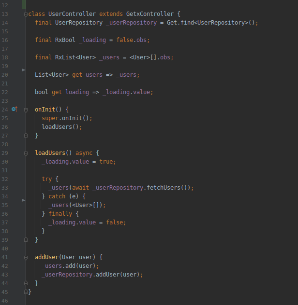Click RxList<User> type on line 18

click(x=75, y=57)
